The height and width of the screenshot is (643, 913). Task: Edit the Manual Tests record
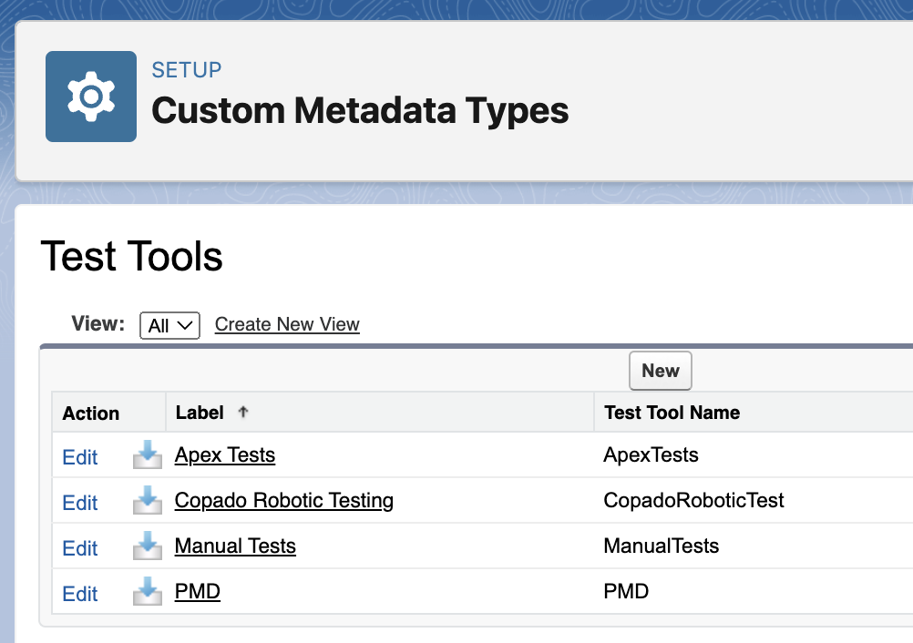tap(80, 548)
